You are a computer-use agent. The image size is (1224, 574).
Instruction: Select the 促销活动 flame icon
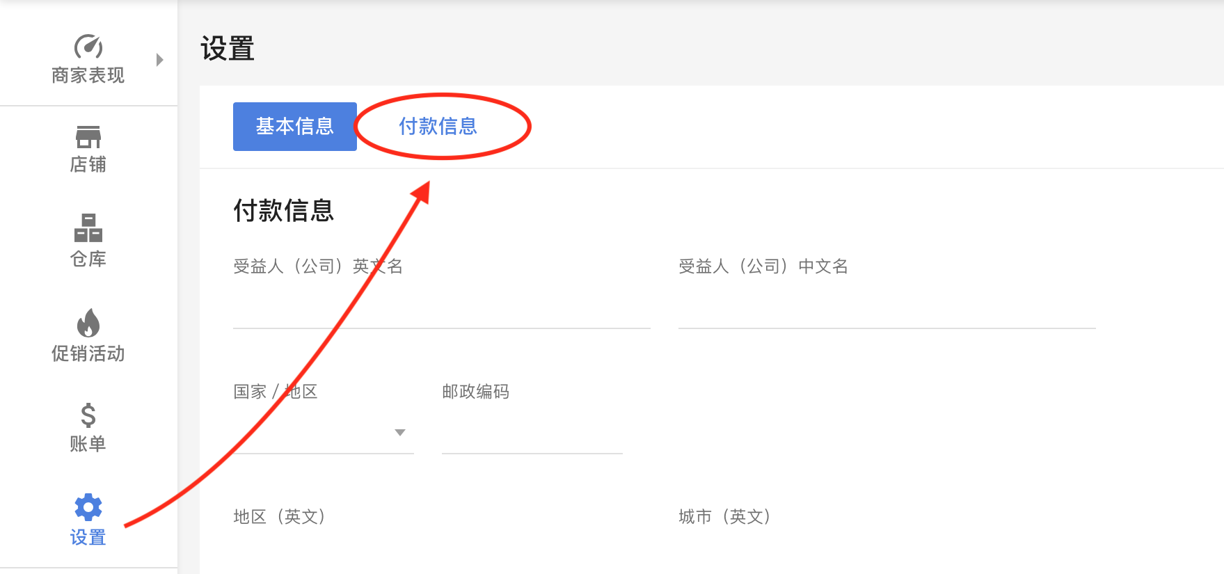pyautogui.click(x=88, y=324)
